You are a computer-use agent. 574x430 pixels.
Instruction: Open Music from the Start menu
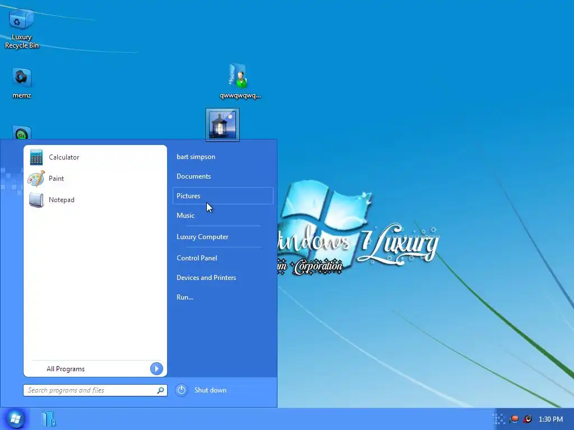click(223, 216)
